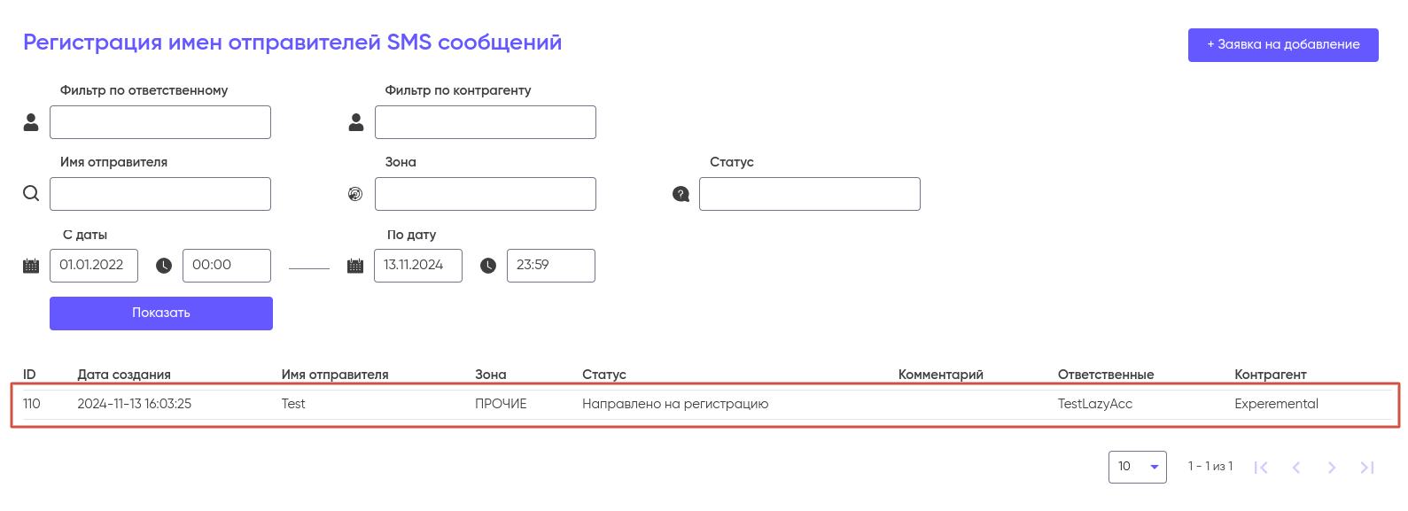This screenshot has width=1408, height=511.
Task: Click the Заявка на добавление button
Action: 1282,44
